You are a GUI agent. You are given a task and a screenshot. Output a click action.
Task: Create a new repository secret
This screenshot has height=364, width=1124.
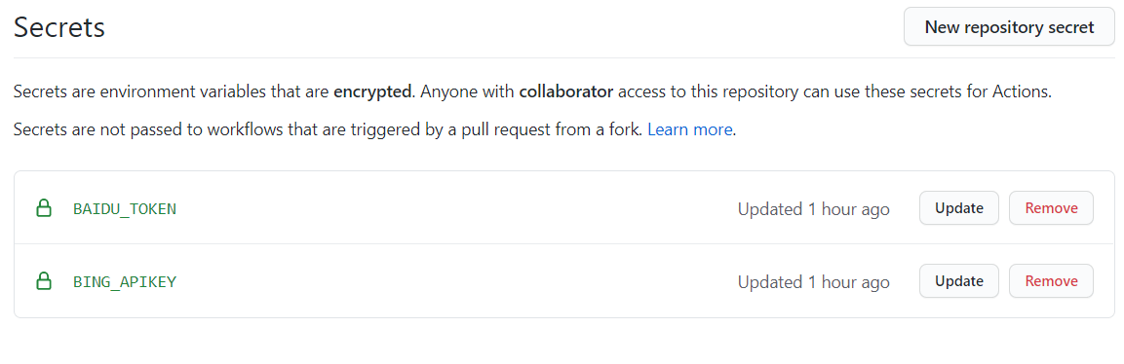coord(1009,27)
